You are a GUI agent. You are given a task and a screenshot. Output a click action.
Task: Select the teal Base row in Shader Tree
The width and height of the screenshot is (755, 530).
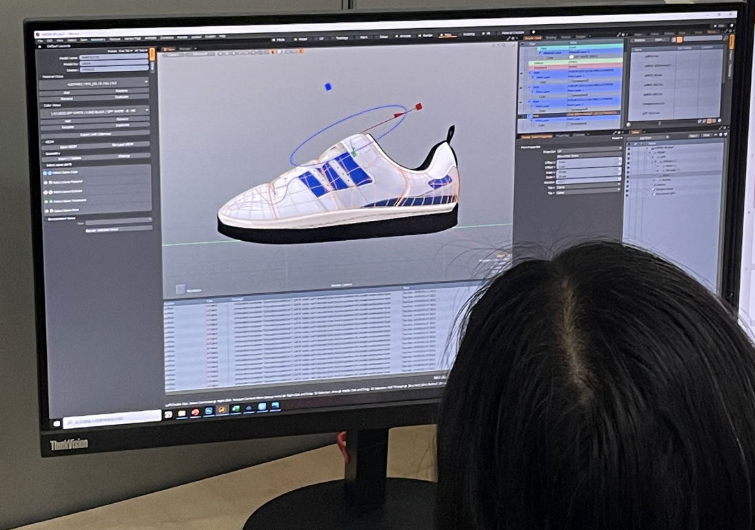pos(580,48)
